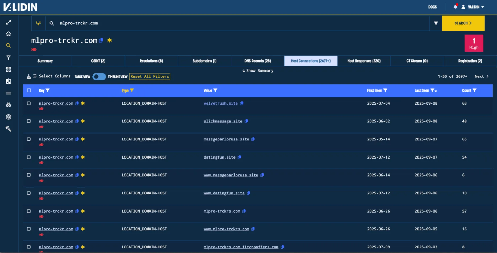Switch to the Resolutions (8) tab

point(151,61)
